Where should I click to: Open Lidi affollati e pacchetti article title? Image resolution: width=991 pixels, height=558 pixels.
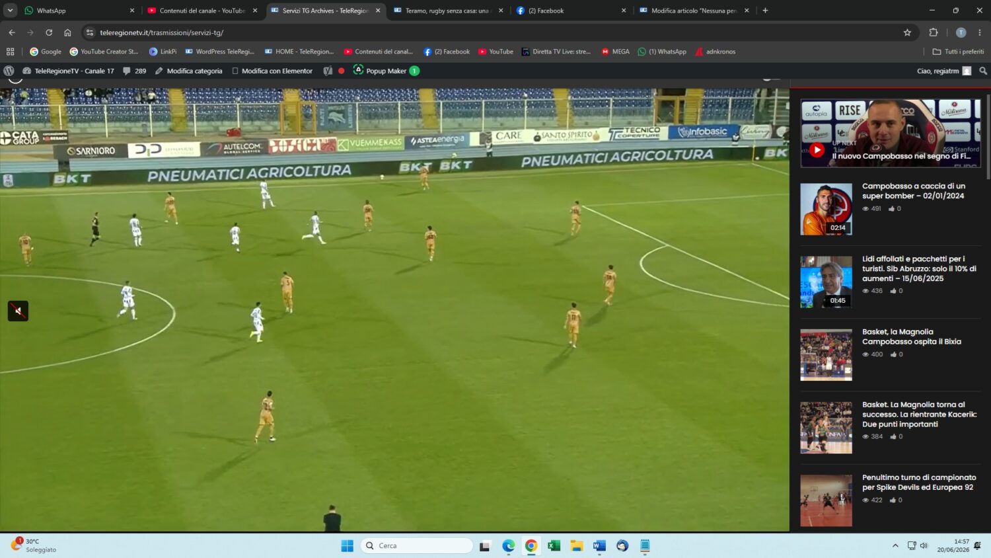tap(919, 268)
